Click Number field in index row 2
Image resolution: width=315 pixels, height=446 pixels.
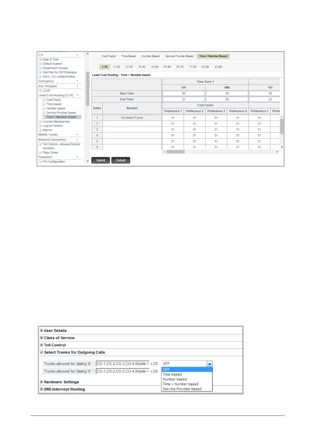pyautogui.click(x=132, y=124)
